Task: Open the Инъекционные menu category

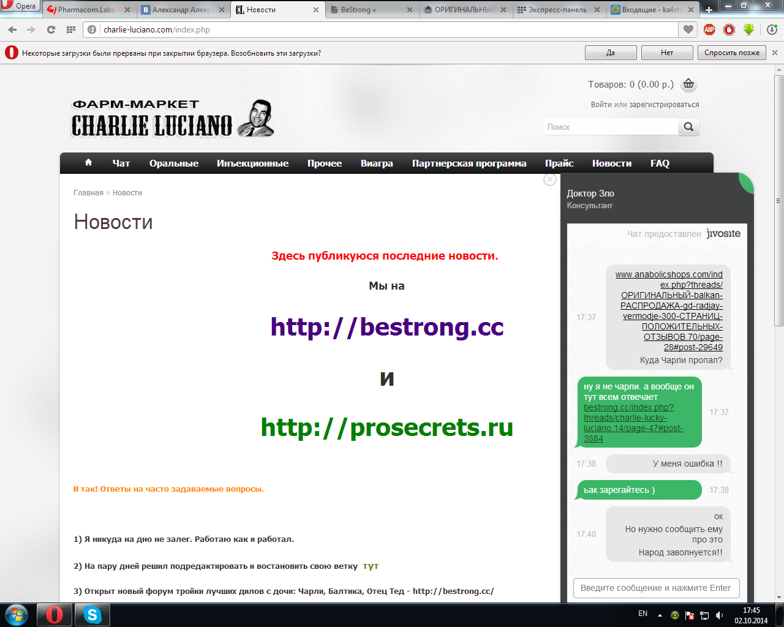Action: pos(252,163)
